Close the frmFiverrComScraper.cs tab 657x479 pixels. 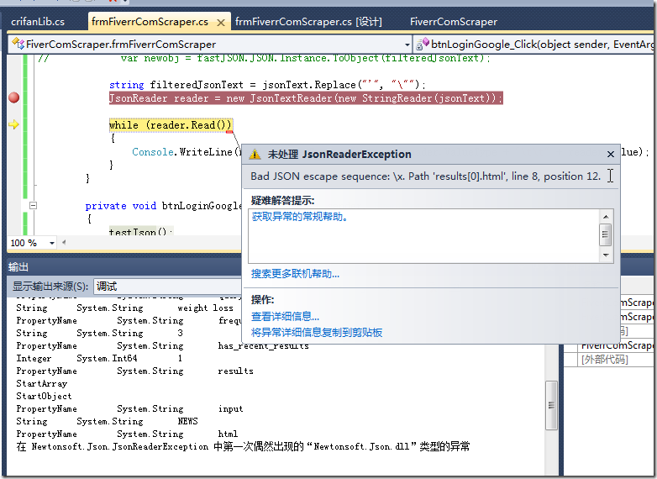click(x=220, y=21)
